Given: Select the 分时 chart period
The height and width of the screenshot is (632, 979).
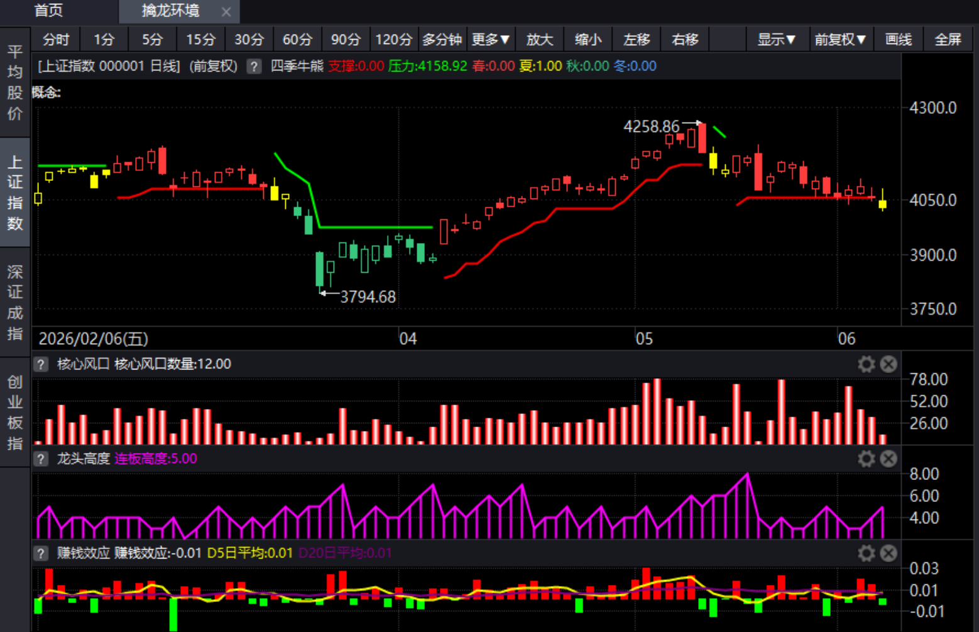Looking at the screenshot, I should coord(56,40).
